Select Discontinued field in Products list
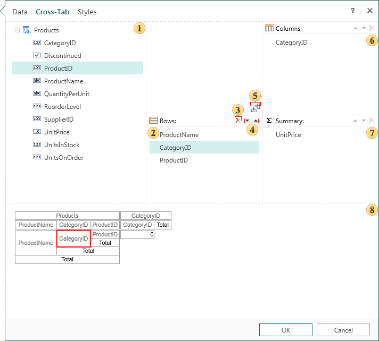Viewport: 379px width, 341px height. (62, 56)
